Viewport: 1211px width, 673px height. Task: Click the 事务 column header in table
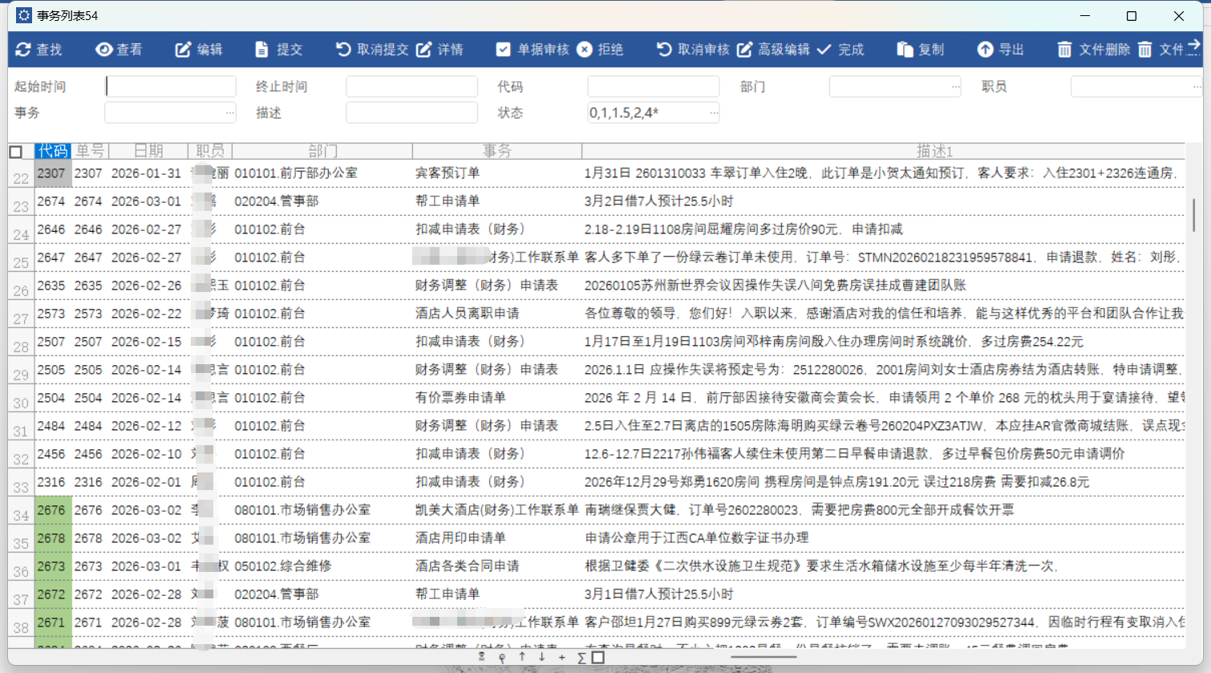click(x=496, y=151)
